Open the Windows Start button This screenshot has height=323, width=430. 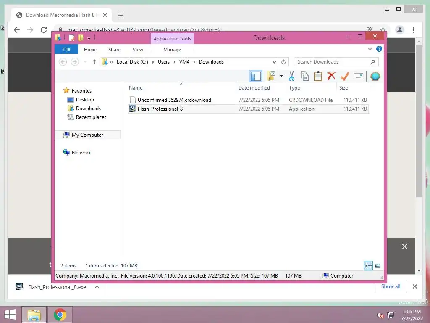click(10, 315)
